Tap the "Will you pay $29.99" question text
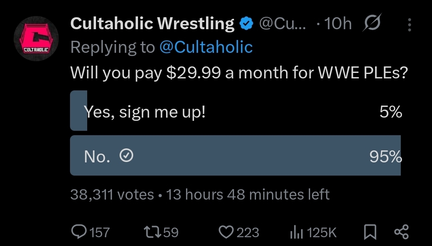The image size is (432, 246). pos(238,73)
